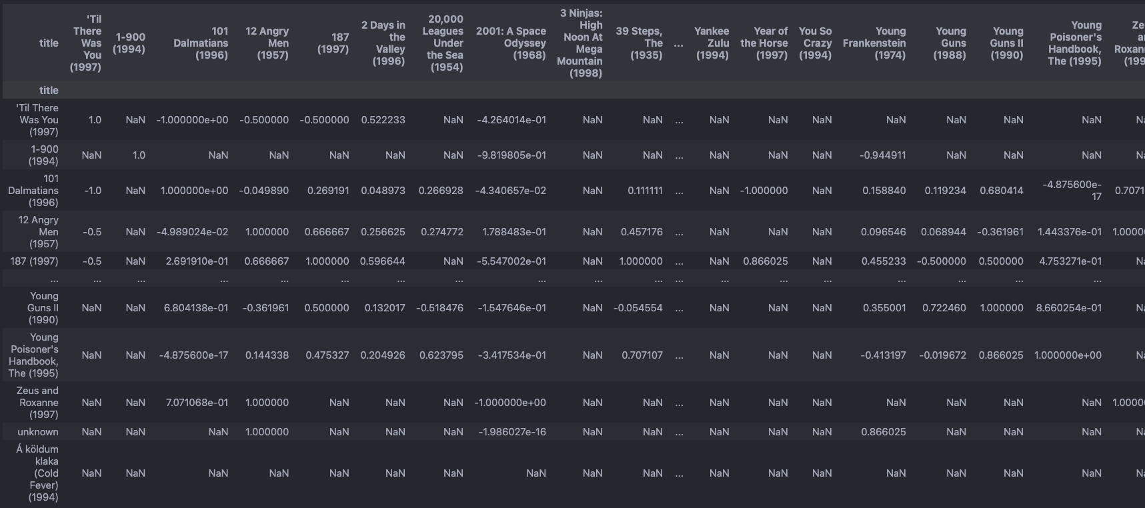Image resolution: width=1145 pixels, height=508 pixels.
Task: Select cell value '-0.054554'
Action: coord(638,308)
